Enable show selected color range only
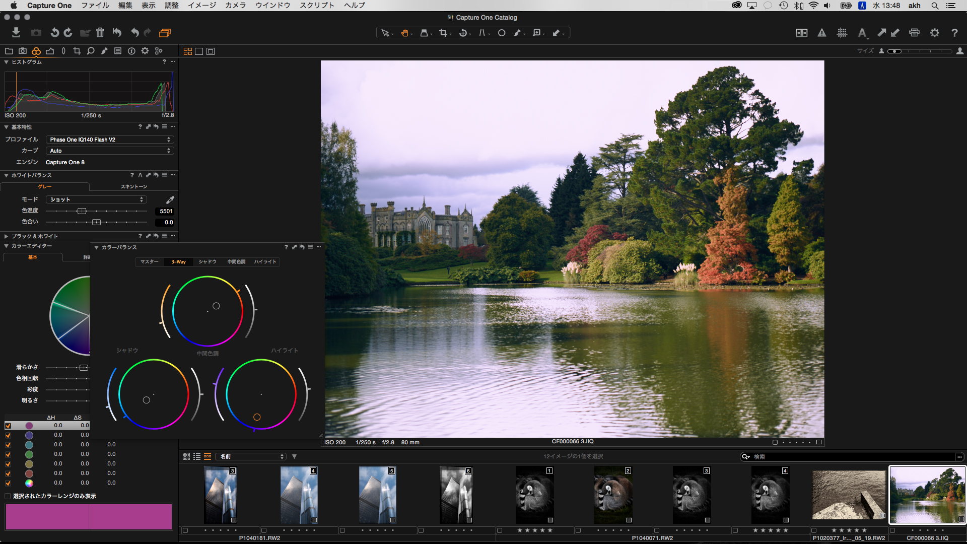967x544 pixels. 8,496
